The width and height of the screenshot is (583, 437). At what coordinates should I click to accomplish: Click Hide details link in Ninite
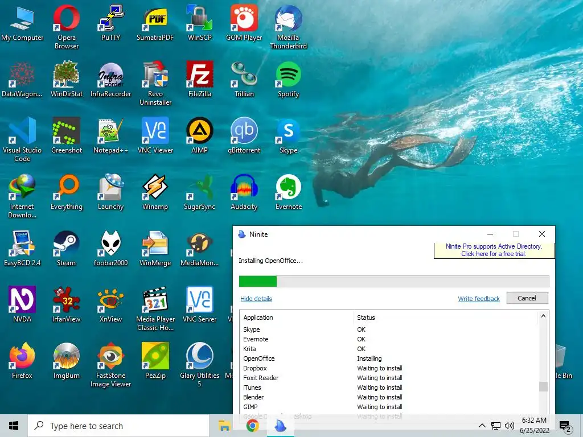[256, 299]
